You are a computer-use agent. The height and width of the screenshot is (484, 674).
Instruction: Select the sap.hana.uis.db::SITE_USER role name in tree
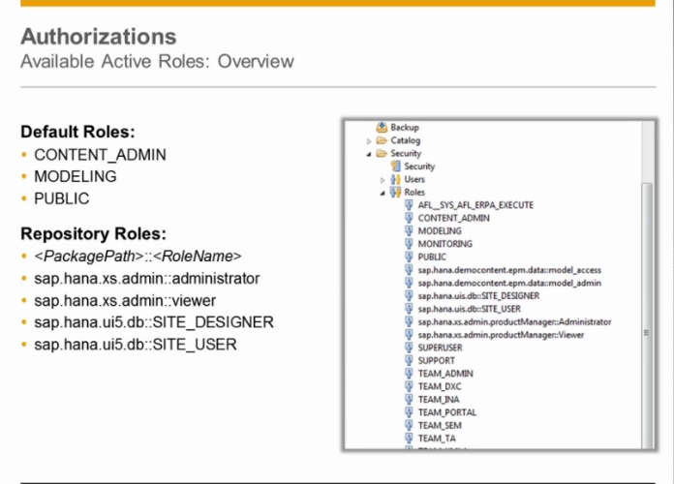pyautogui.click(x=470, y=309)
